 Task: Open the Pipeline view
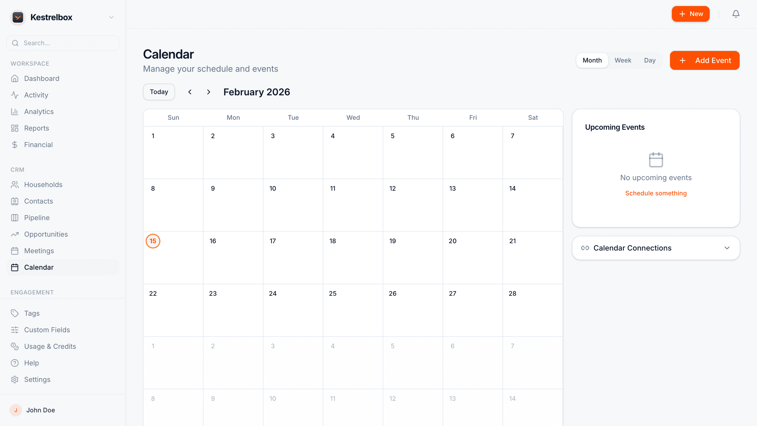[x=37, y=217]
